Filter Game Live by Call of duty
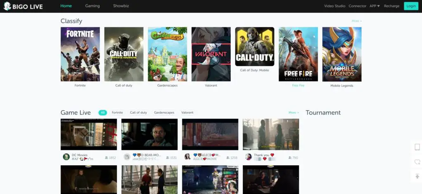The height and width of the screenshot is (194, 422). point(138,113)
